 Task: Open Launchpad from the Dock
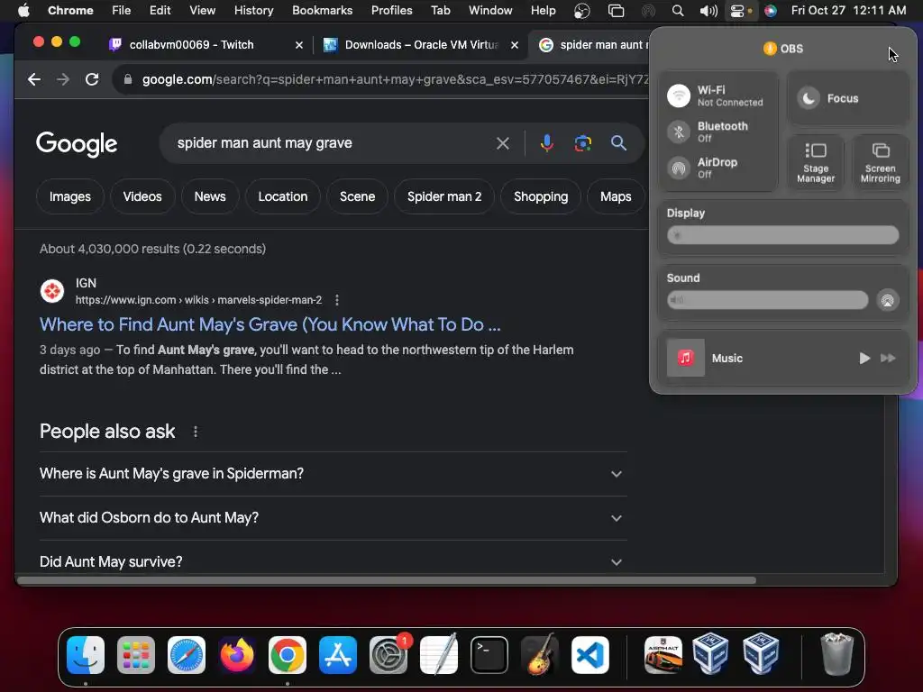click(x=136, y=655)
